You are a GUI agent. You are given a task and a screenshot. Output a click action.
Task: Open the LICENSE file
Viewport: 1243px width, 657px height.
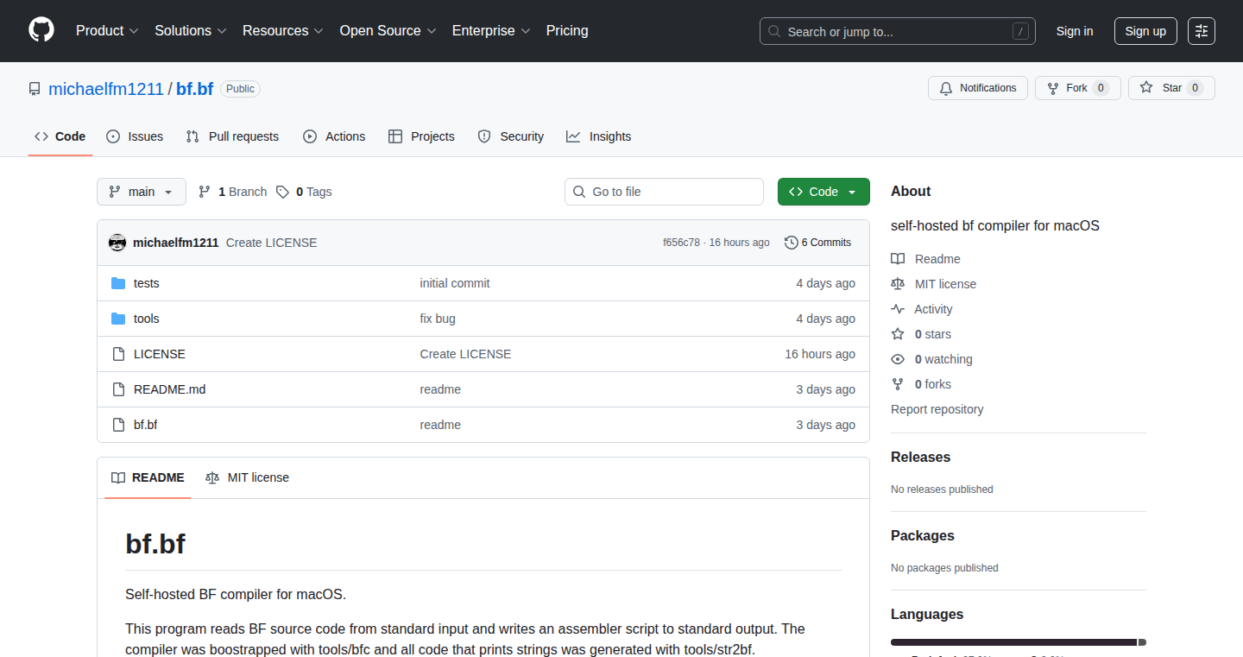click(160, 354)
